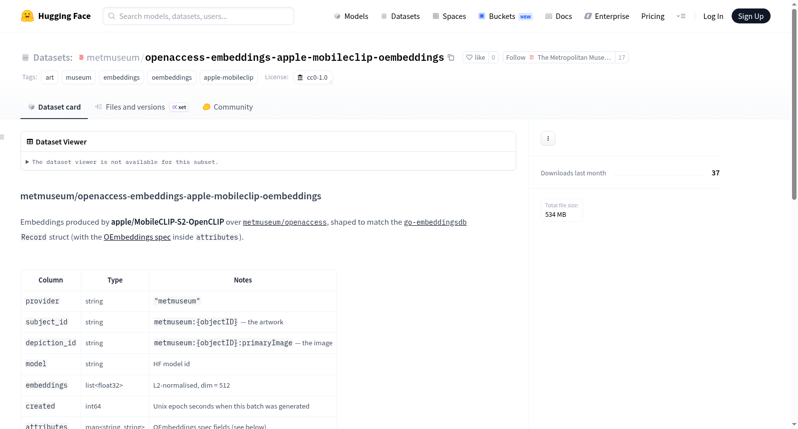Click the depiction_id column cell
The image size is (798, 429).
click(51, 343)
